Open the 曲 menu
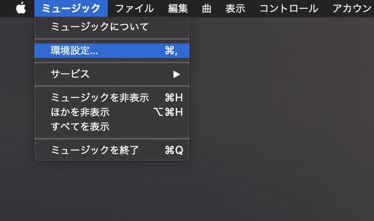 207,8
